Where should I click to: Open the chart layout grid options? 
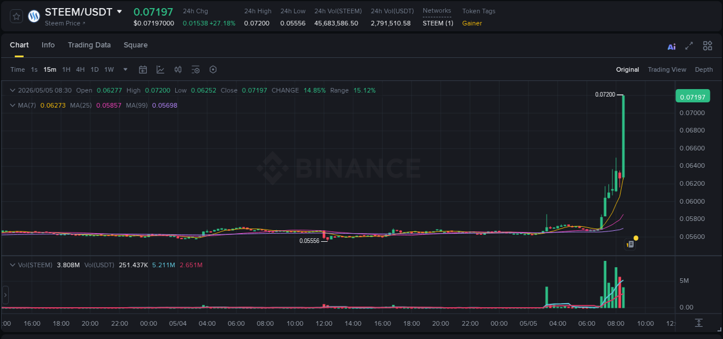click(707, 46)
